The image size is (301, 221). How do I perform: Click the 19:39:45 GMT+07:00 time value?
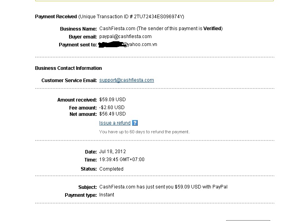click(122, 160)
